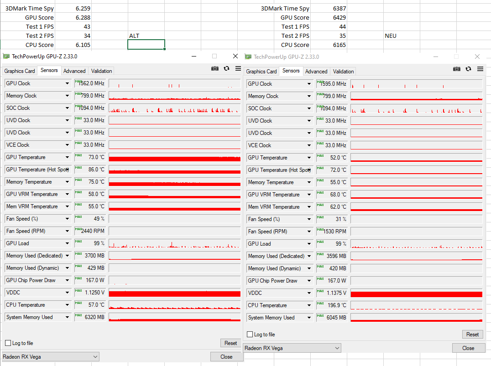Close left GPU-Z window with X
Image resolution: width=491 pixels, height=366 pixels.
[x=235, y=57]
